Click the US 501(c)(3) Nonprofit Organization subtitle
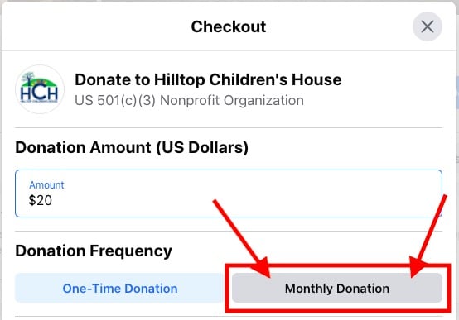Screen dimensions: 459x320 coord(189,101)
